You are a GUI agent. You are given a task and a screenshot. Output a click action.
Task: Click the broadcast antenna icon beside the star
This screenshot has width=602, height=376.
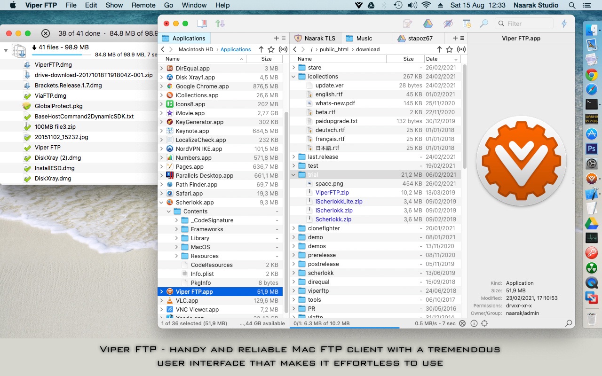[461, 49]
